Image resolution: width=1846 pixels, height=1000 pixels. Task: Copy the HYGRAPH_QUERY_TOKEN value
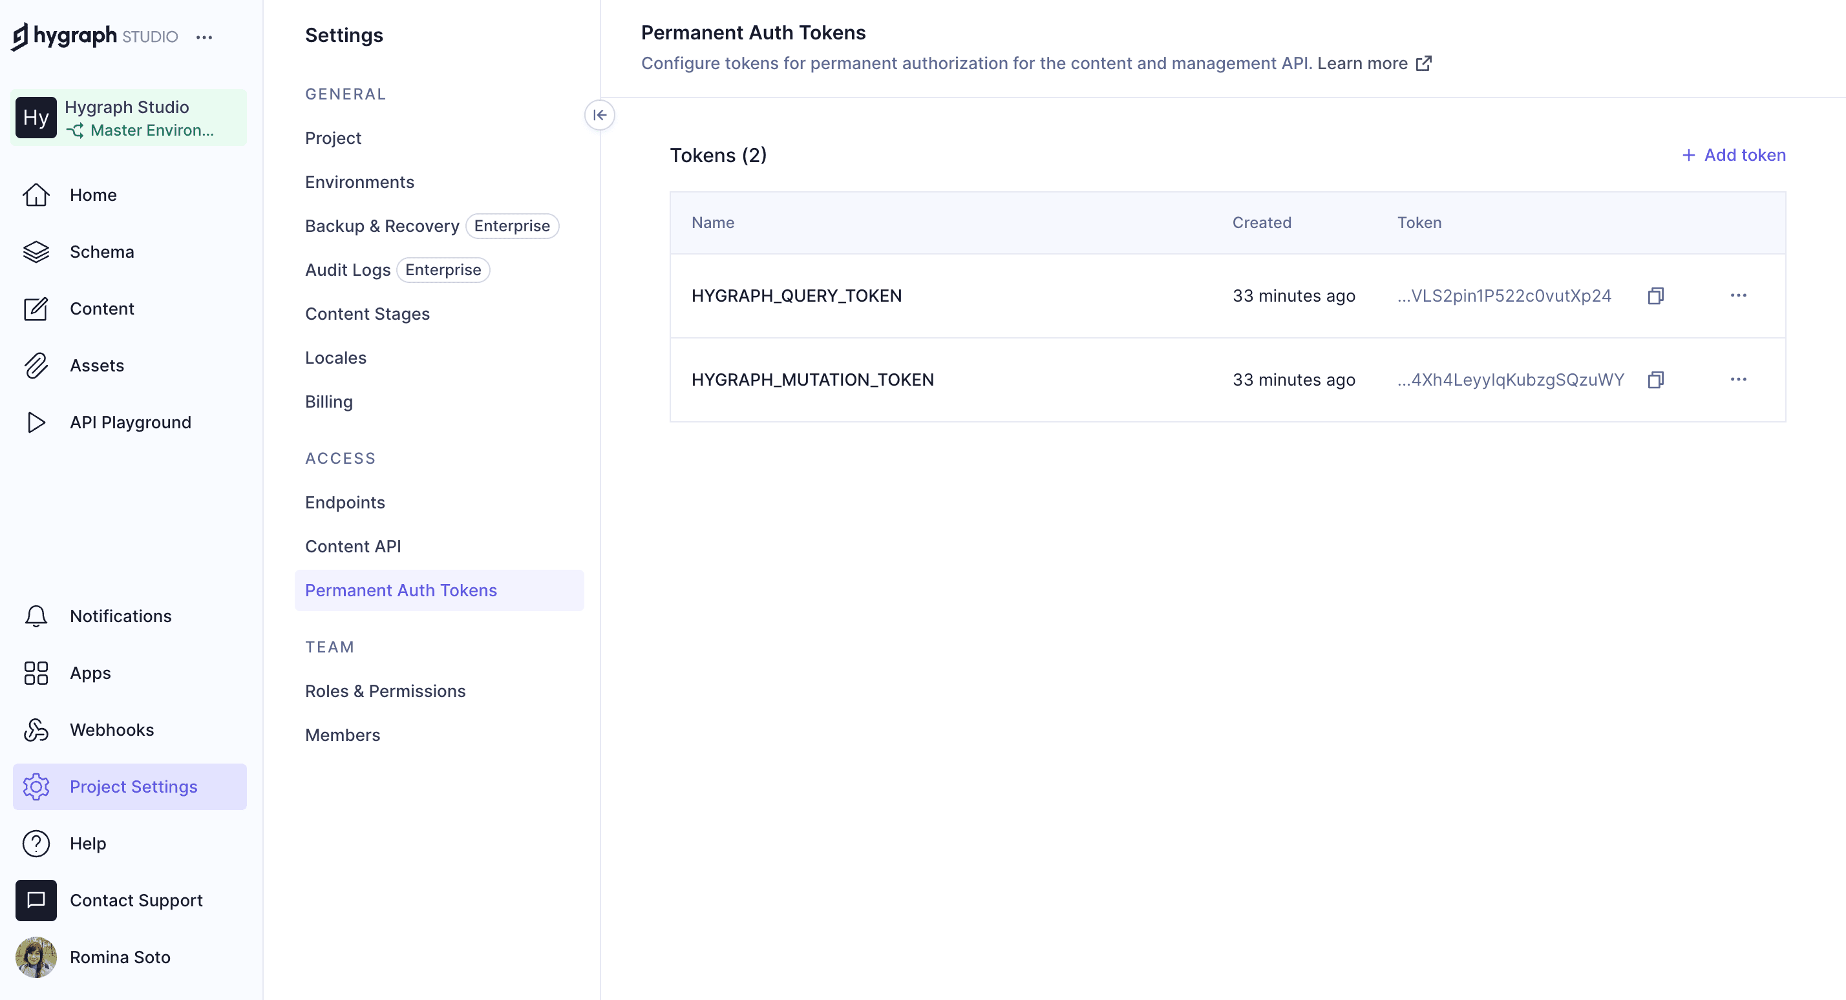click(1656, 295)
